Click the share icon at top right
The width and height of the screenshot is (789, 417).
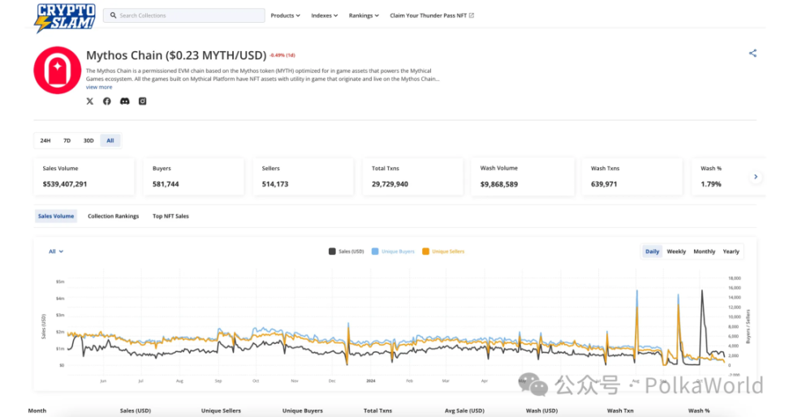tap(752, 54)
